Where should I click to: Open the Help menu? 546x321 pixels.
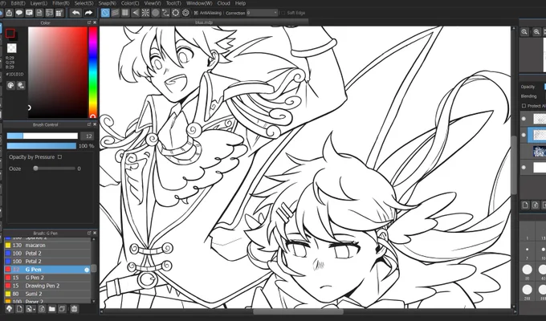pyautogui.click(x=241, y=3)
